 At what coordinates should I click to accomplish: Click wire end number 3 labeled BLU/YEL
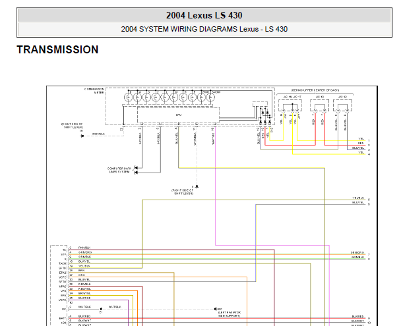[x=369, y=150]
